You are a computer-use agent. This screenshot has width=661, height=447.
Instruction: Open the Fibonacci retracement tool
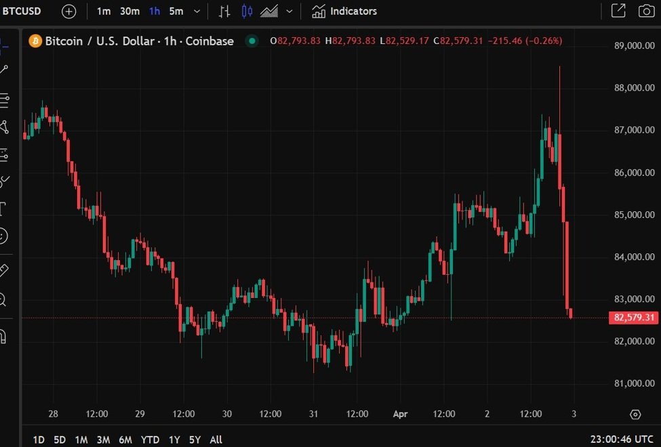pyautogui.click(x=4, y=101)
